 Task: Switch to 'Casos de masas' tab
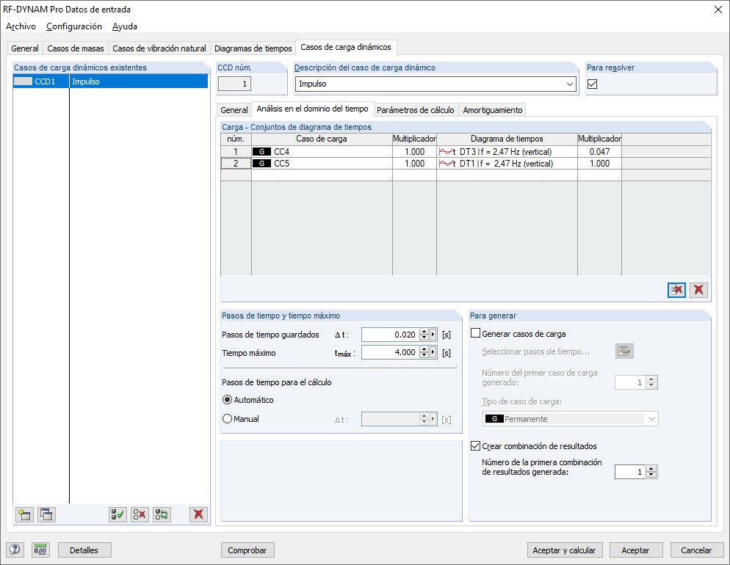pos(76,48)
